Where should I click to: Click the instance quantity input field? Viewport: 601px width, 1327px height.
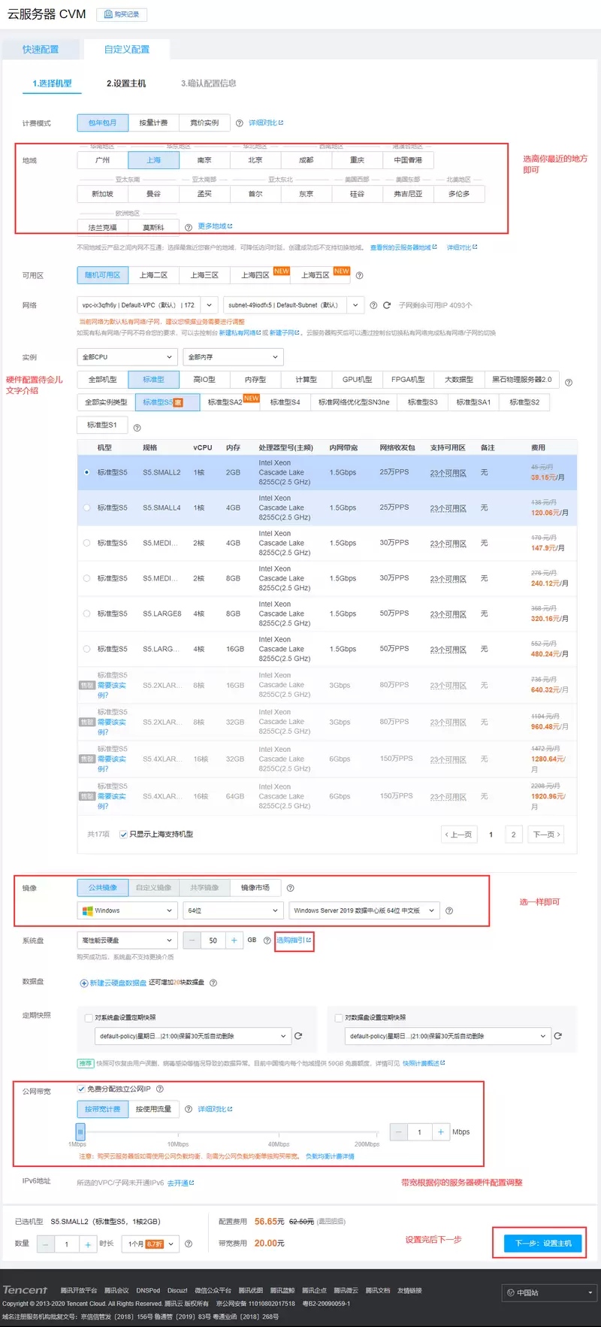(x=67, y=1244)
